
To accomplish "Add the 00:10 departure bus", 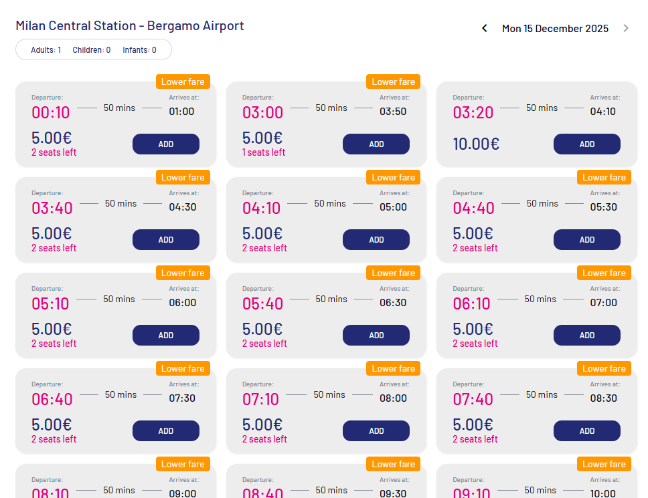I will (x=165, y=144).
